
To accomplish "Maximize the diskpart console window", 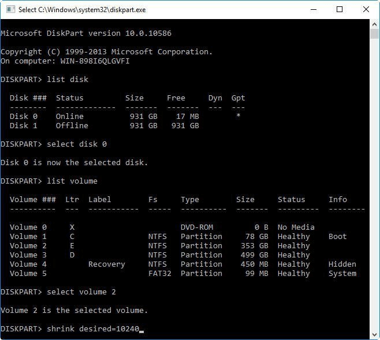I will (x=340, y=9).
